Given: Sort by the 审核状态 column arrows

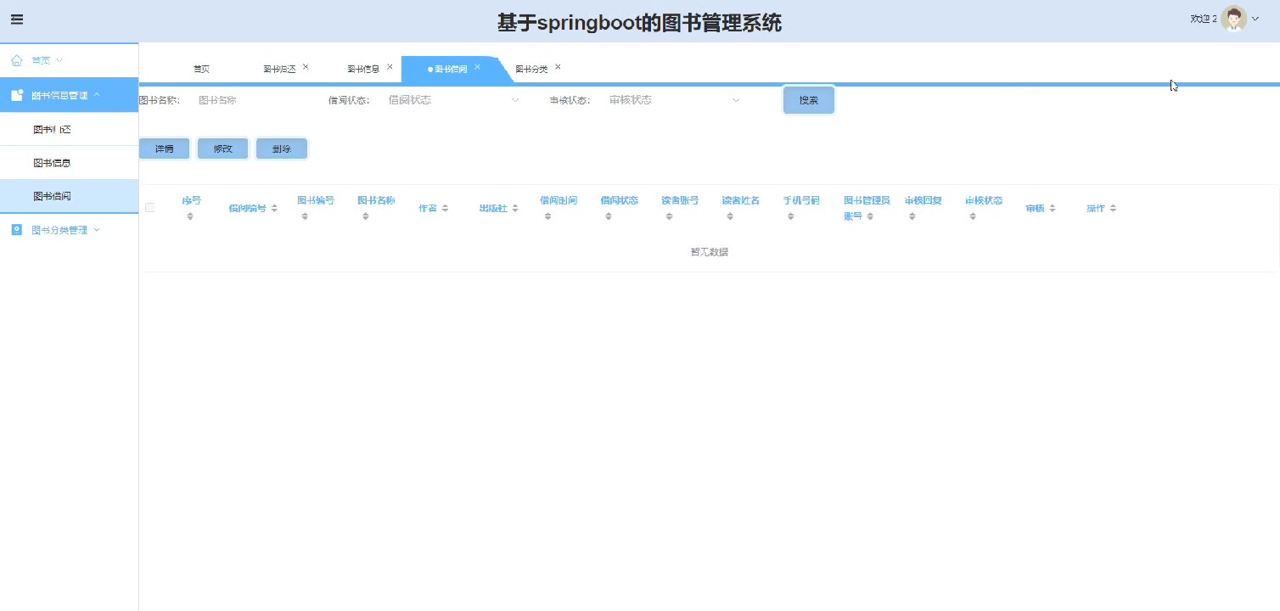Looking at the screenshot, I should pos(973,216).
